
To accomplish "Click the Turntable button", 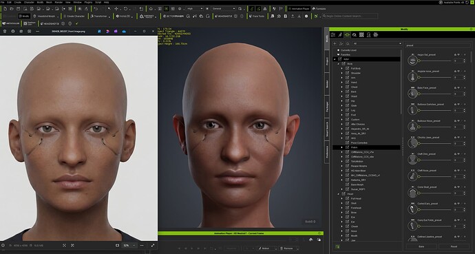I will [x=319, y=9].
